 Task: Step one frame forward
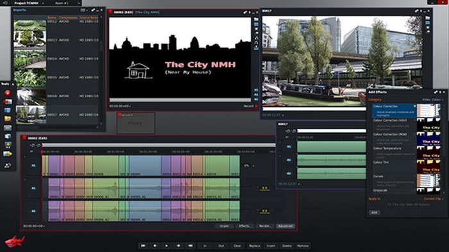point(178,246)
